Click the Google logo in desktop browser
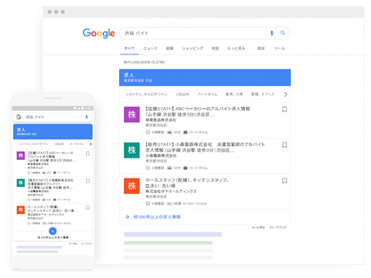The height and width of the screenshot is (278, 371). [99, 33]
